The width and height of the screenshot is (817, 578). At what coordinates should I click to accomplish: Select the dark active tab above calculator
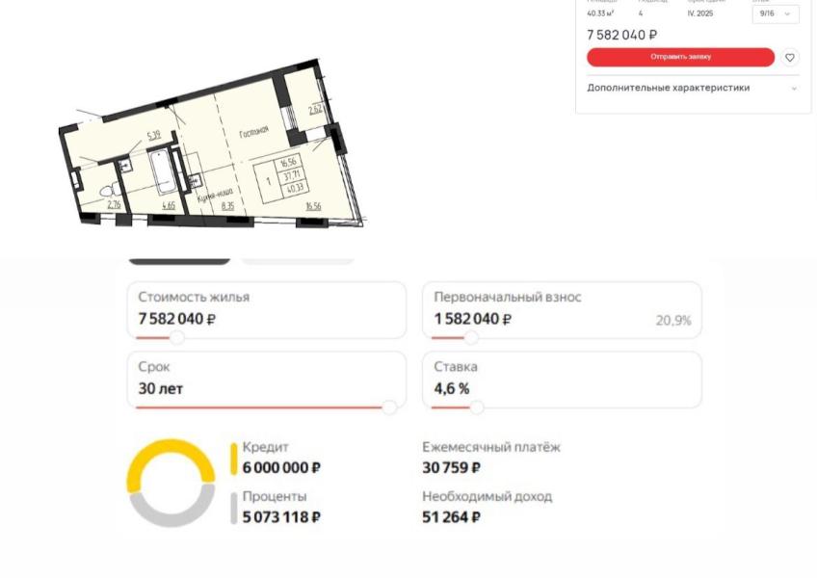click(180, 259)
